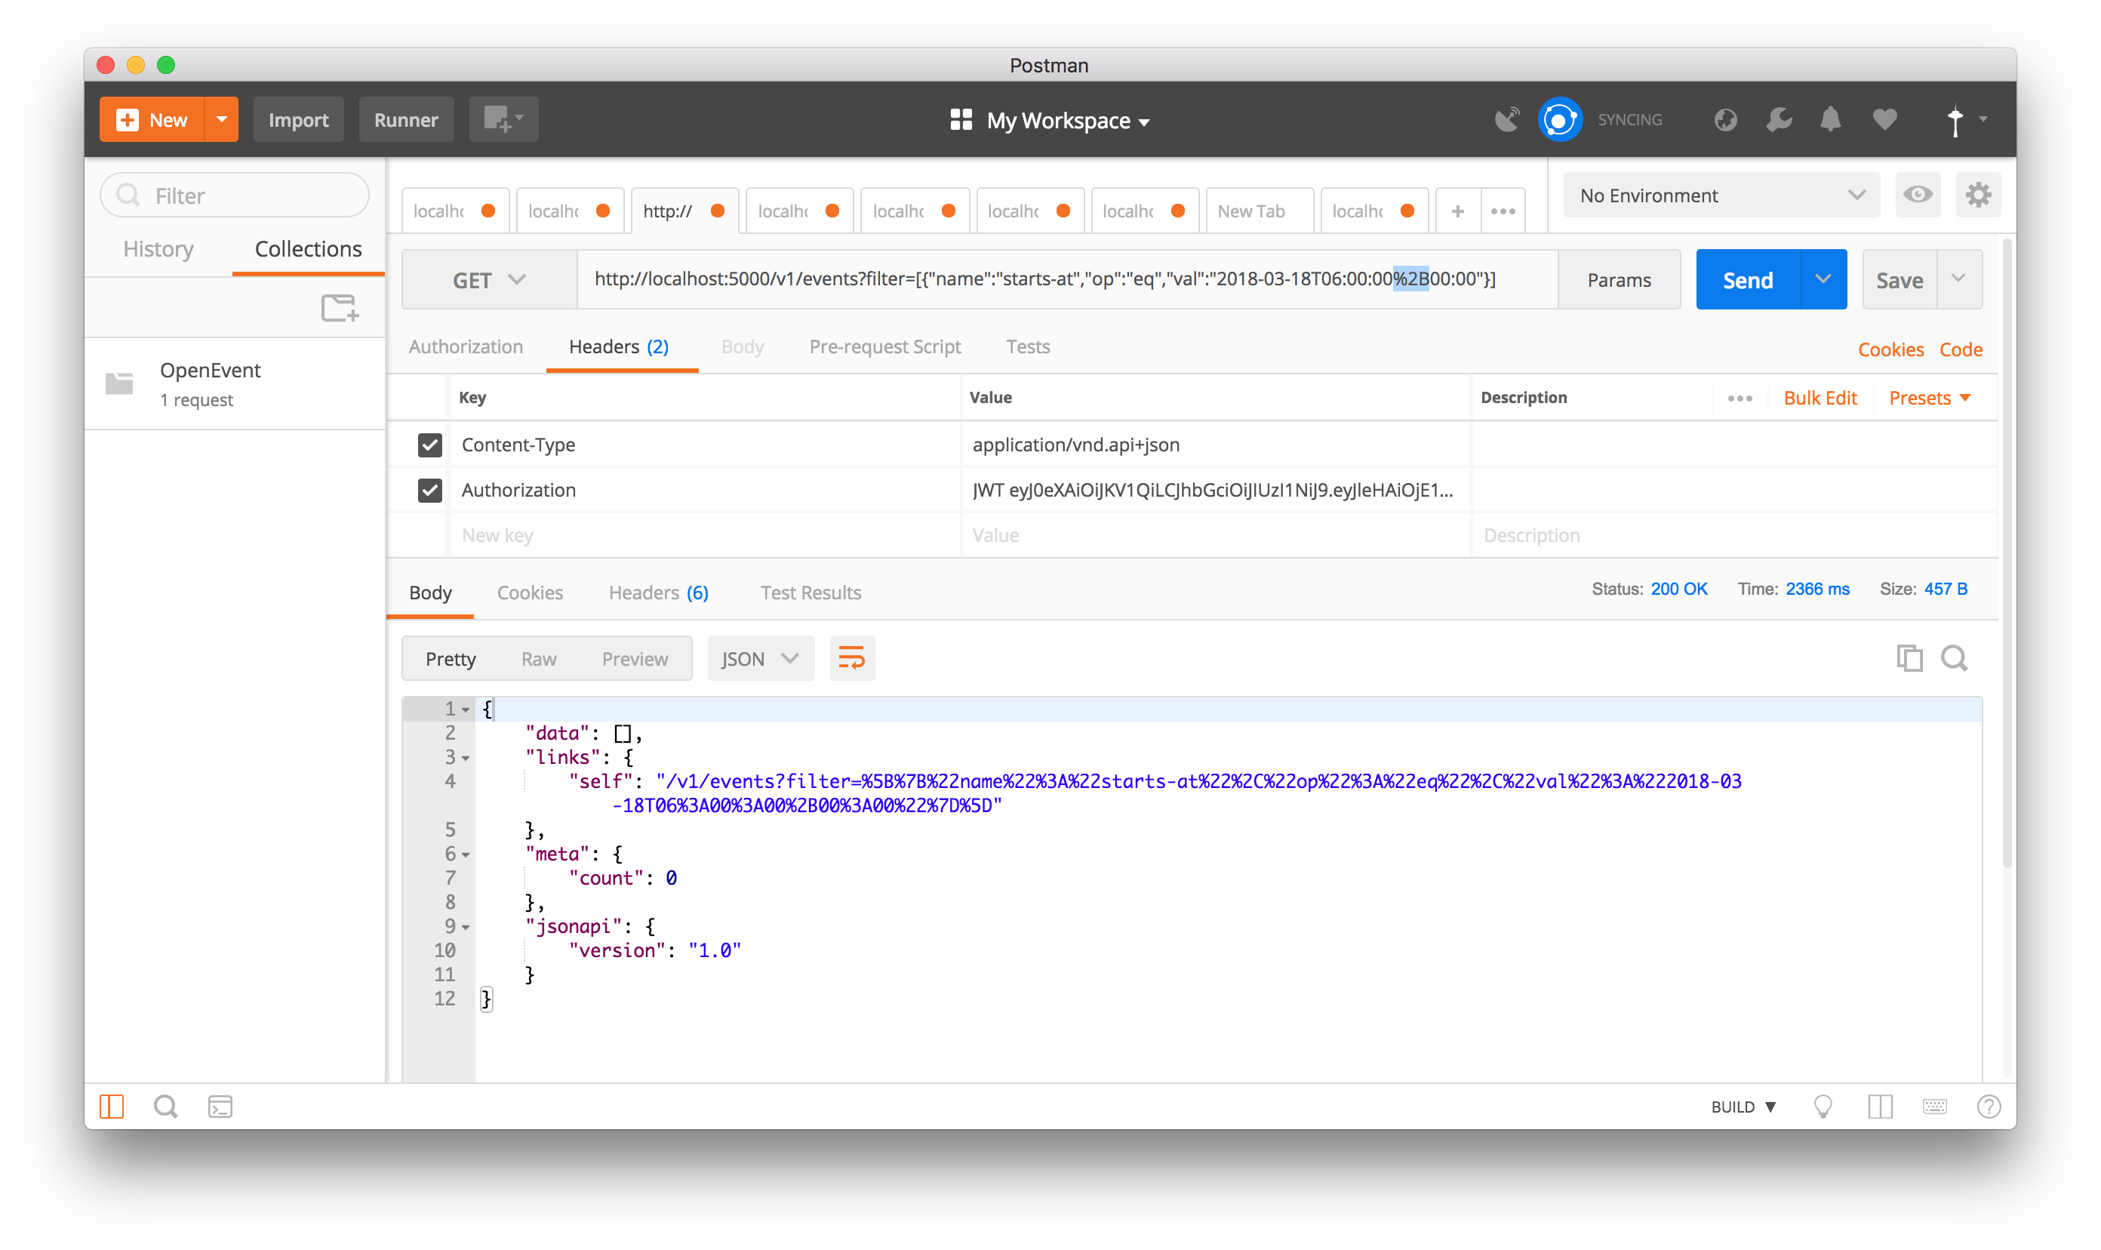Switch to response Cookies tab
Viewport: 2101px width, 1250px height.
coord(530,593)
